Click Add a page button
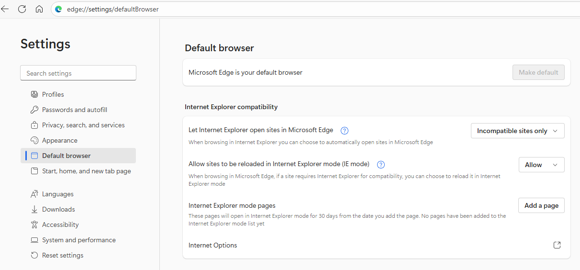The image size is (580, 270). coord(541,205)
